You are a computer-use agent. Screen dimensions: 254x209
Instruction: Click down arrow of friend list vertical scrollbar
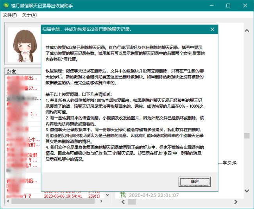pyautogui.click(x=107, y=195)
